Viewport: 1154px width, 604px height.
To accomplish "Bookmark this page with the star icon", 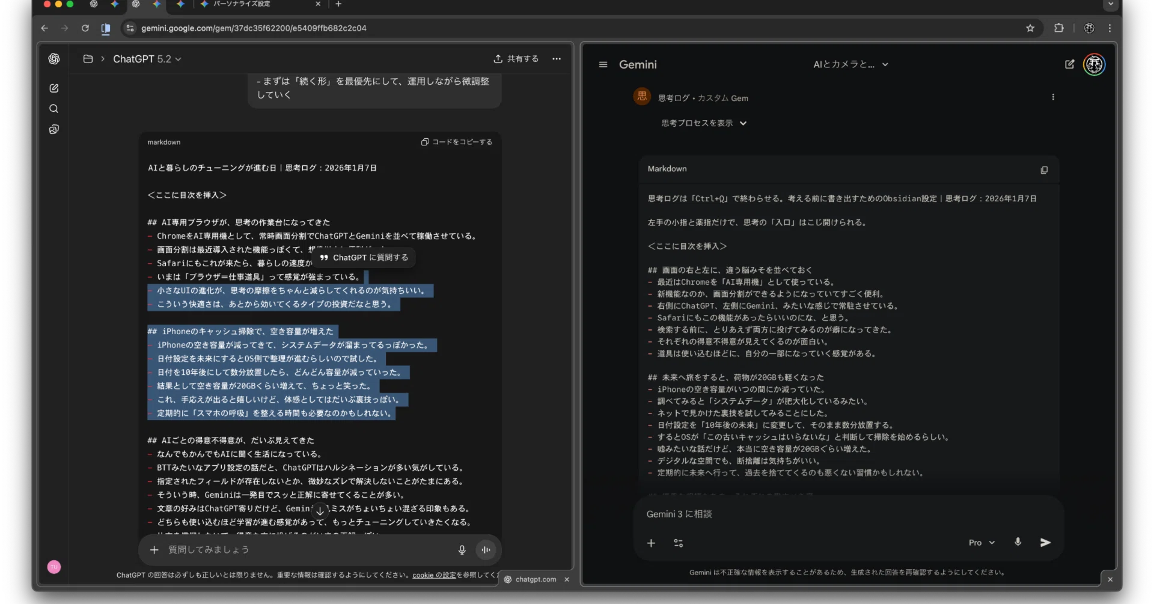I will click(1030, 28).
